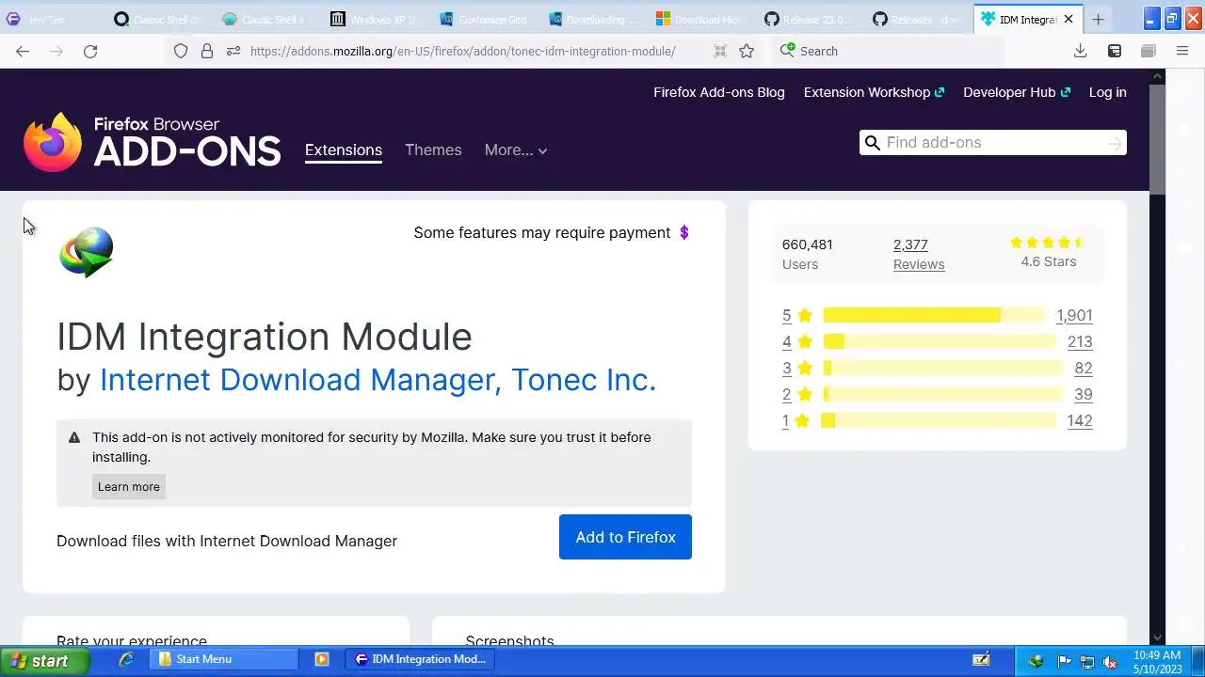Click the account toolbar icon
Screen dimensions: 1205x677
[x=1115, y=52]
